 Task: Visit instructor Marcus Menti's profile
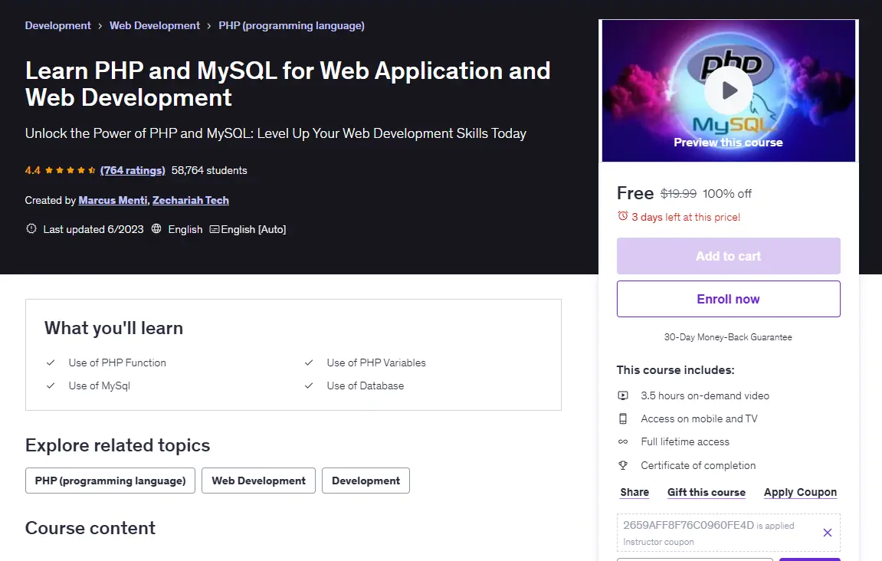[113, 200]
